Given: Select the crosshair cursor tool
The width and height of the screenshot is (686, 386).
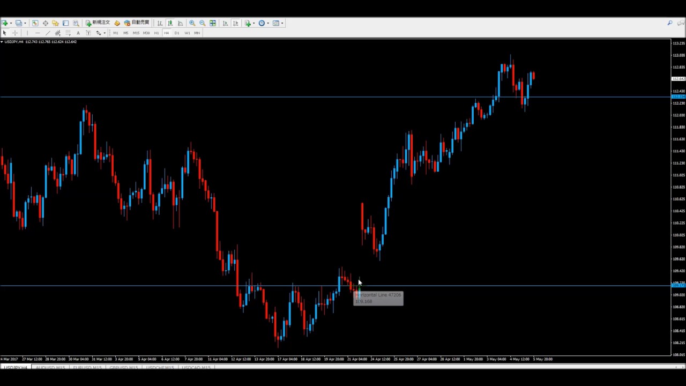Looking at the screenshot, I should (15, 33).
